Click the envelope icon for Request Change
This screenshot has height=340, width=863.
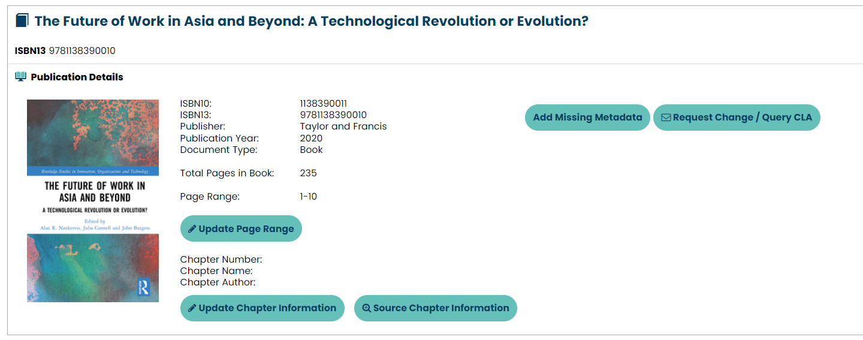point(666,118)
